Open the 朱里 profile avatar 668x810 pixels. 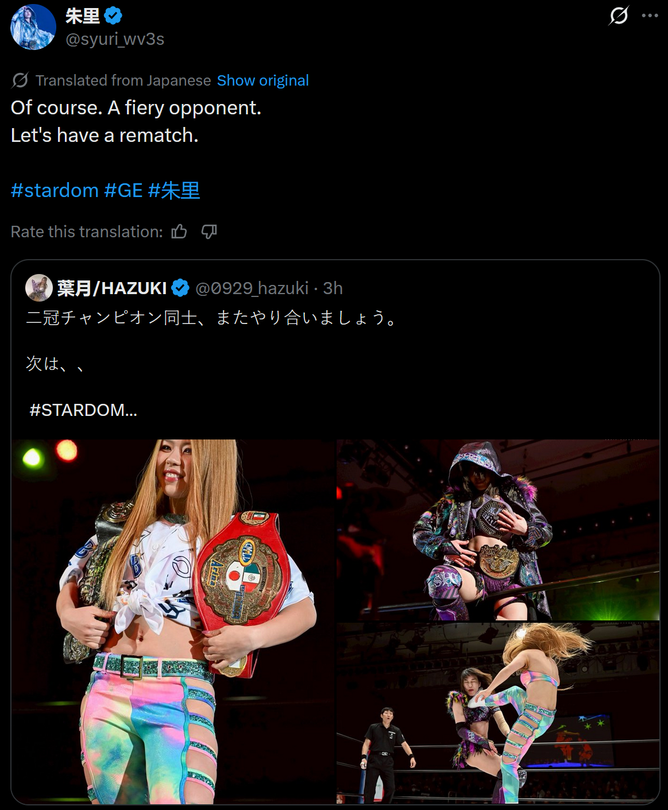33,27
